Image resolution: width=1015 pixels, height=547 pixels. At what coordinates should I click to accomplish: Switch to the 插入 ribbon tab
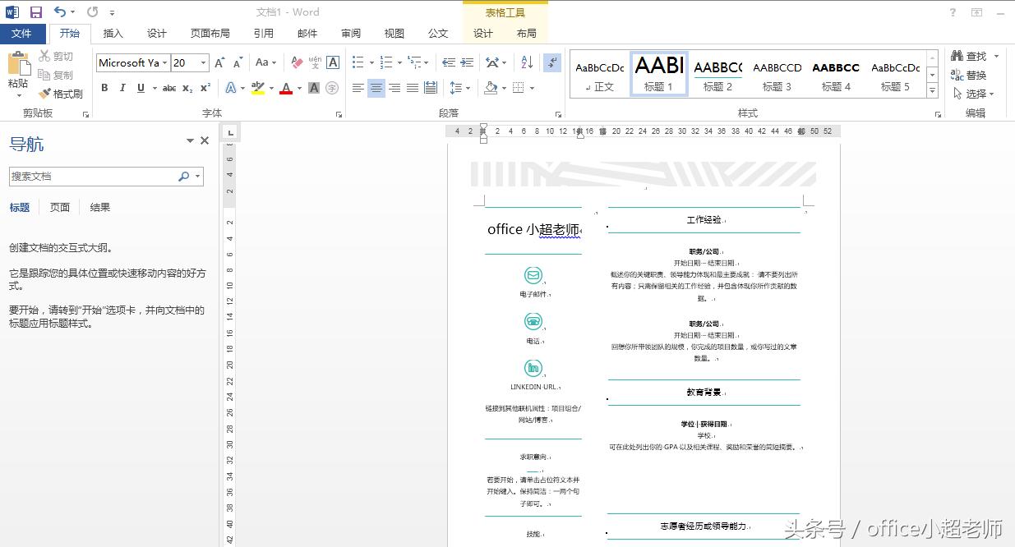click(x=113, y=34)
